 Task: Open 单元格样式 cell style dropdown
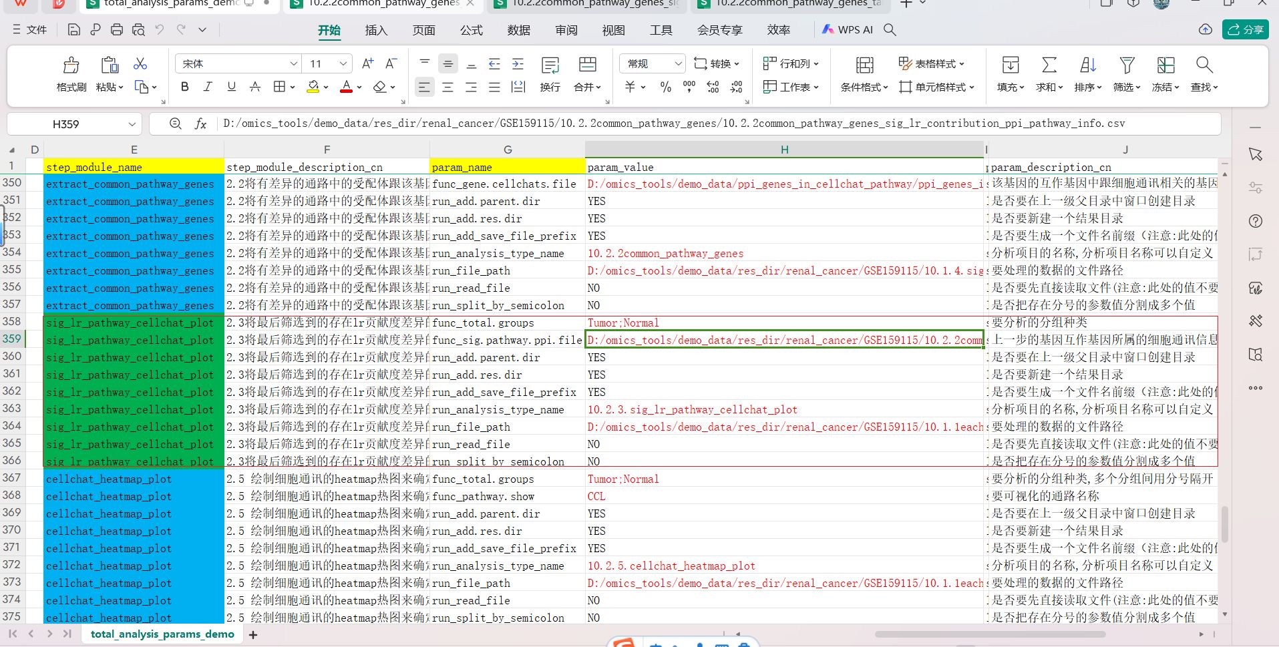pos(936,87)
